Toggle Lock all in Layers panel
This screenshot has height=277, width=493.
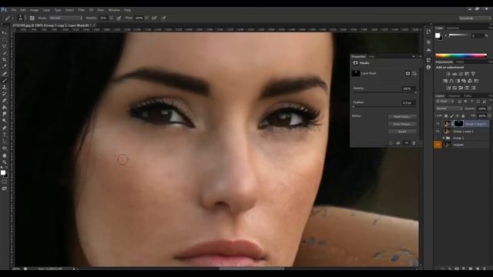(463, 116)
